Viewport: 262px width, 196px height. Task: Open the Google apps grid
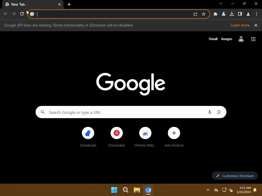click(x=253, y=39)
